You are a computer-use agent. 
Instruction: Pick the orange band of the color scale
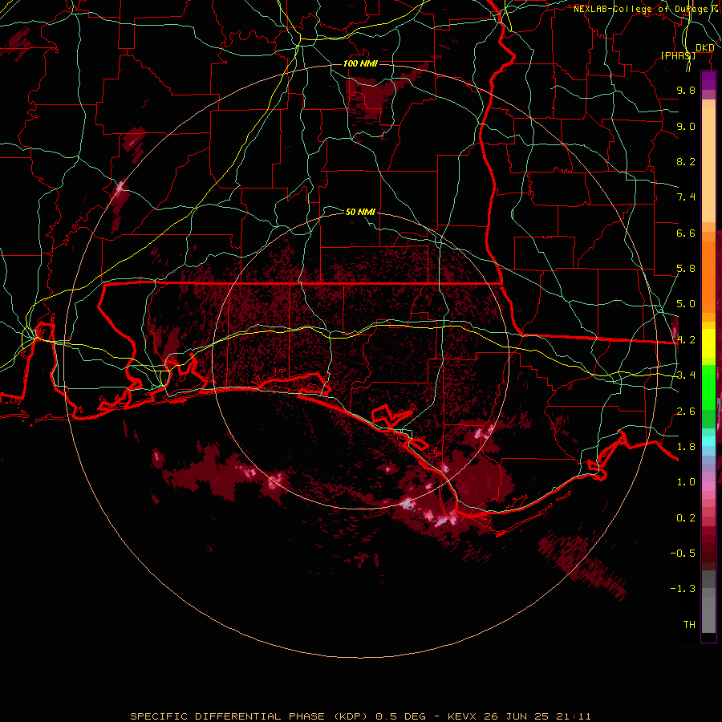click(x=708, y=276)
